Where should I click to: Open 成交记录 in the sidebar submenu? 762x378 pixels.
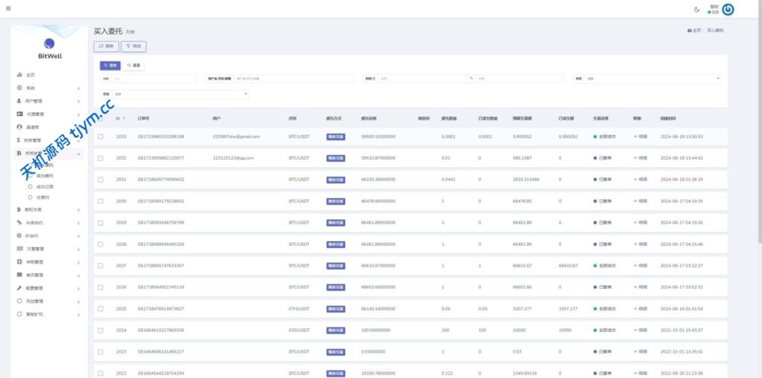pos(45,186)
